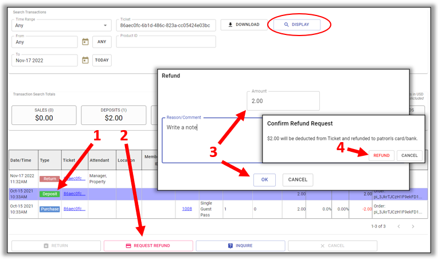Open the 1008 member link
The image size is (438, 259).
(187, 209)
